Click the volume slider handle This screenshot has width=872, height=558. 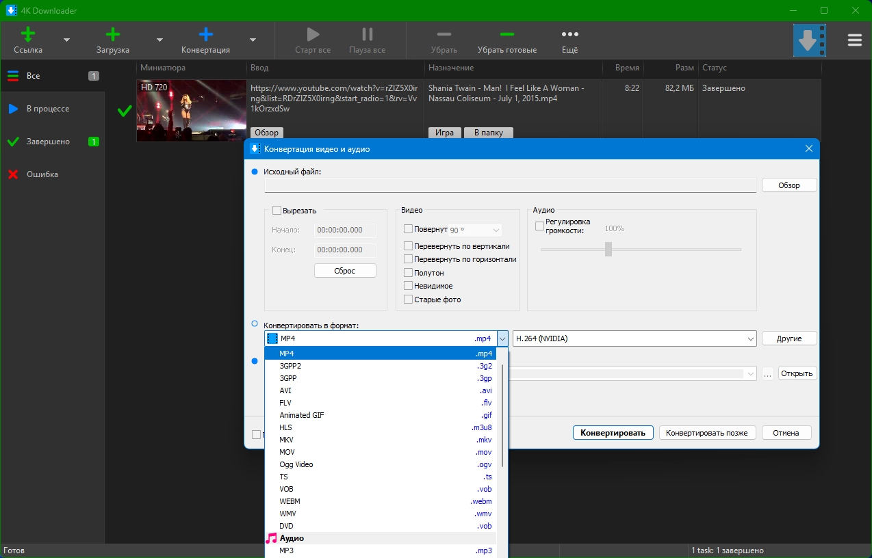608,250
